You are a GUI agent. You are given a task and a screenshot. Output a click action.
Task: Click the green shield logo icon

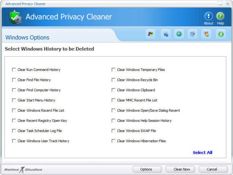(x=16, y=17)
